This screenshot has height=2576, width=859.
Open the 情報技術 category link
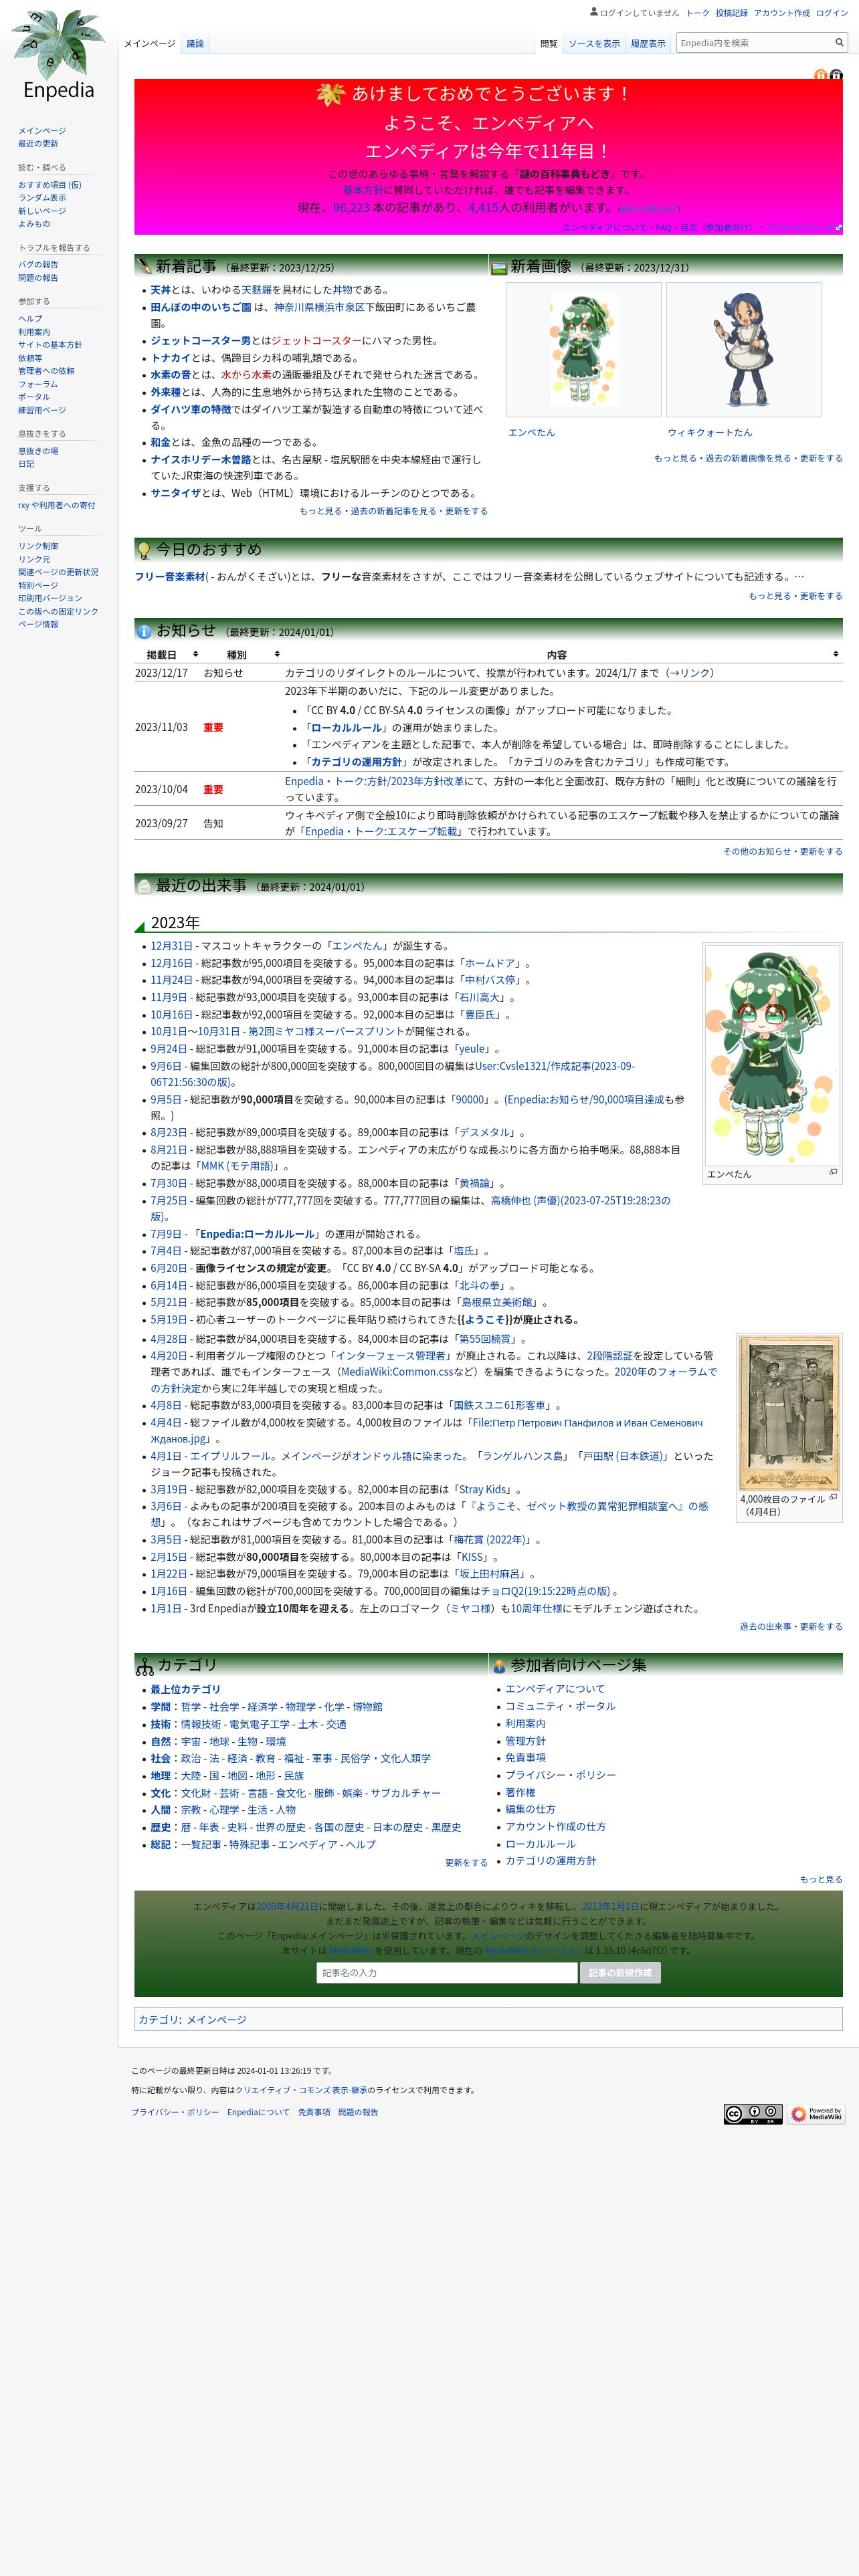[x=201, y=1724]
